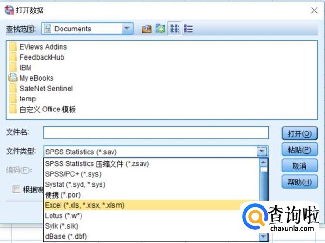
Task: Choose dBase (*.dbf) file type
Action: (x=152, y=236)
